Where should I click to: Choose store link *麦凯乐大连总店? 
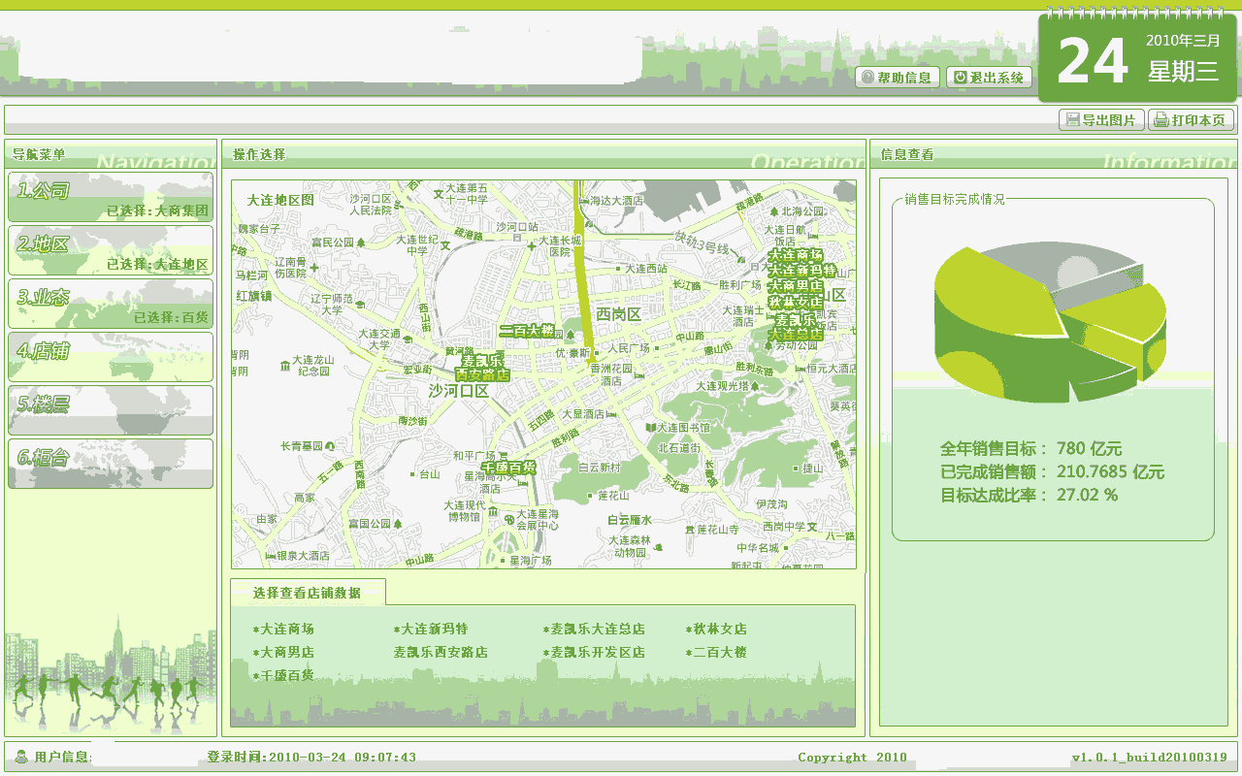pyautogui.click(x=594, y=630)
